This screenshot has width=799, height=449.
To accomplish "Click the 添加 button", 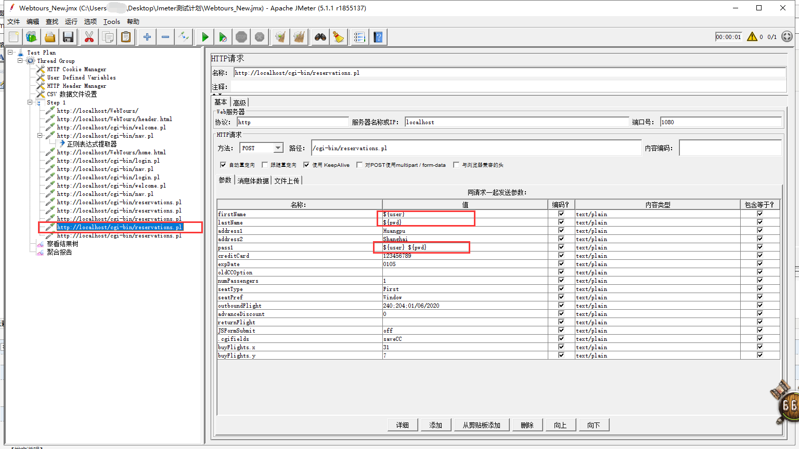I will (x=436, y=425).
